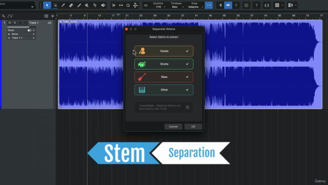Expand the grid view dropdown arrow
The height and width of the screenshot is (185, 328).
(x=282, y=5)
